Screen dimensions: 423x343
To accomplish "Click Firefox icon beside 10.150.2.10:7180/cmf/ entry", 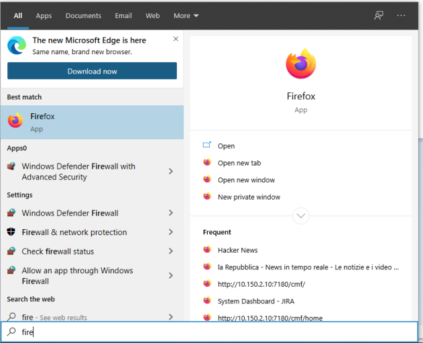I will [x=207, y=283].
